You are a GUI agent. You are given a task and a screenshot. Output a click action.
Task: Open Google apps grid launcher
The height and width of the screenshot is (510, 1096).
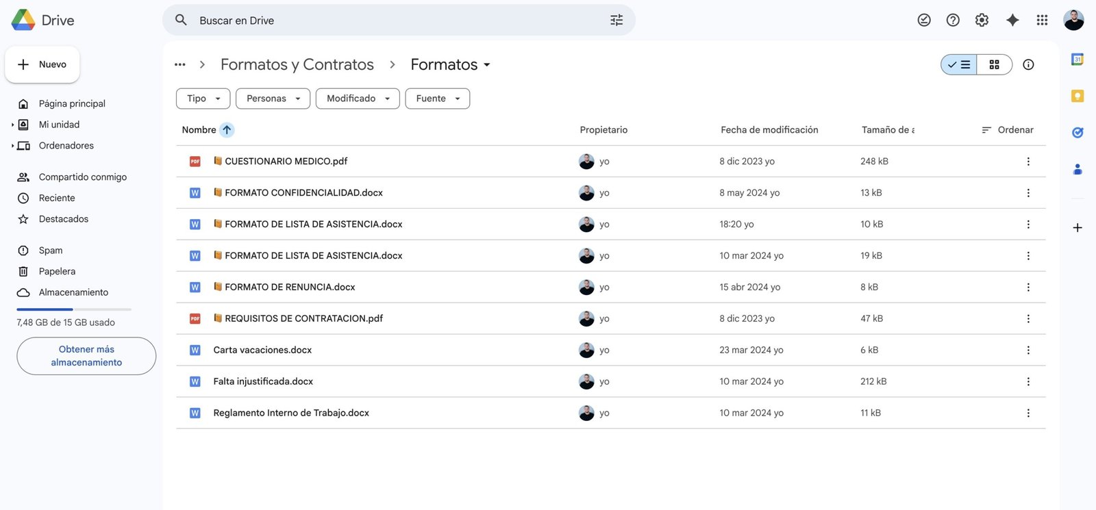1042,21
